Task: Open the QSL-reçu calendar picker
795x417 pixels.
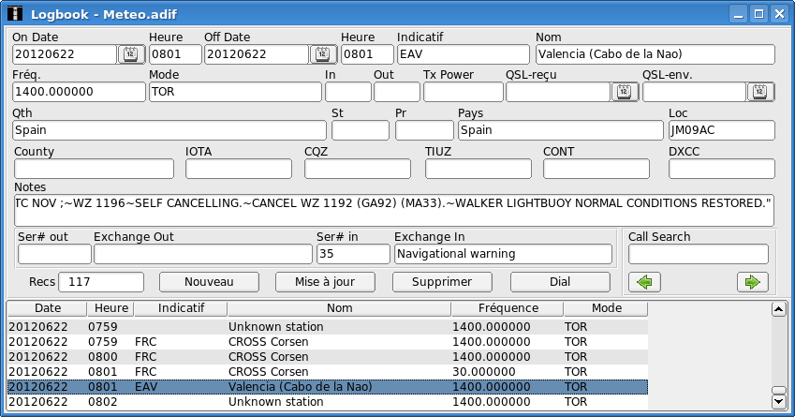Action: 625,92
